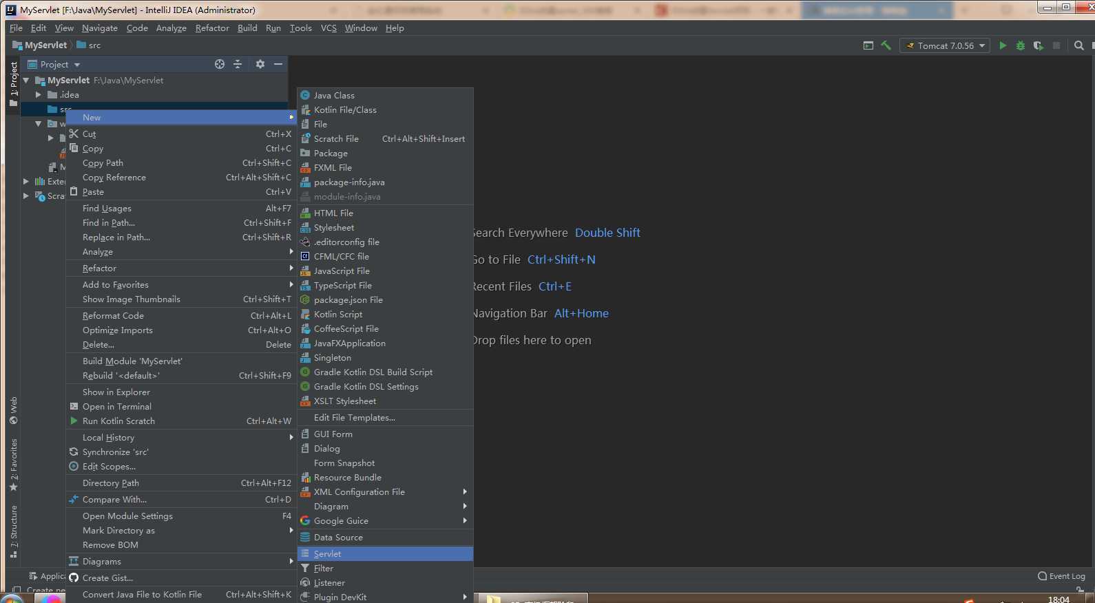Click Create Gist... entry
1095x603 pixels.
click(180, 578)
